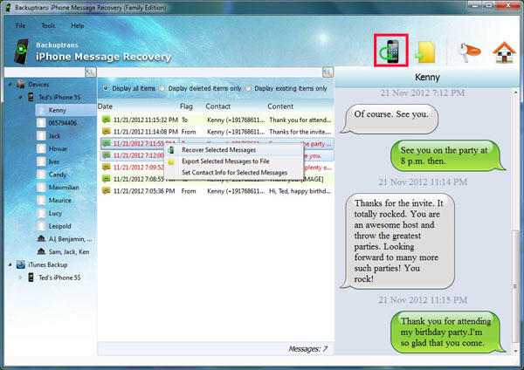
Task: Click the Candy contact avatar icon
Action: 41,175
